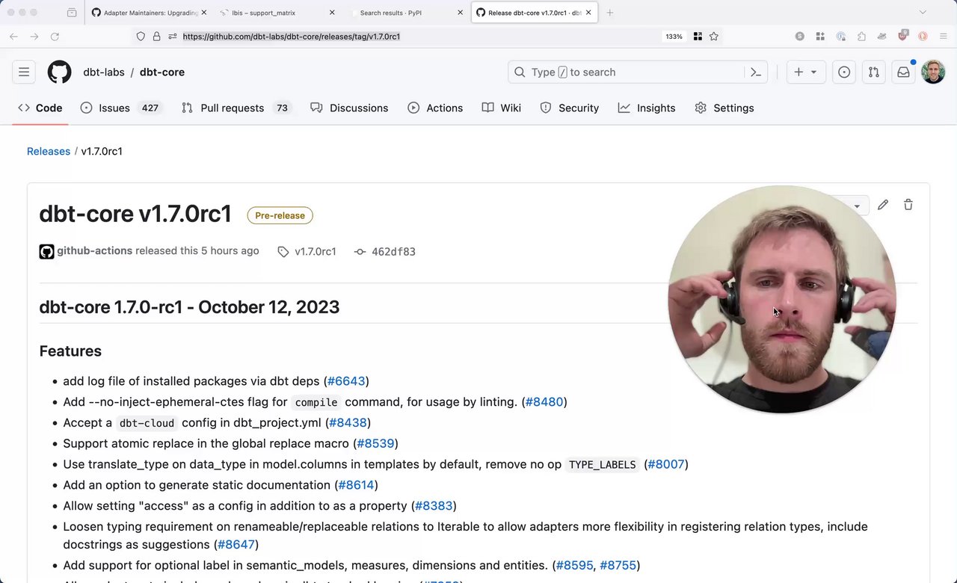Screen dimensions: 957x583
Task: Open the dbt-core repository link
Action: tap(162, 72)
